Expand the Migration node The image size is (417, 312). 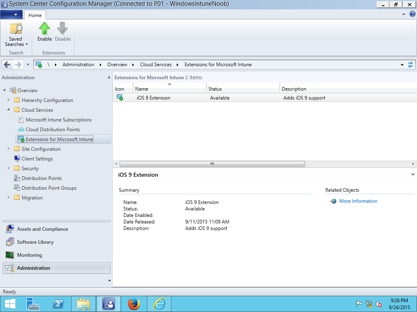tap(9, 198)
